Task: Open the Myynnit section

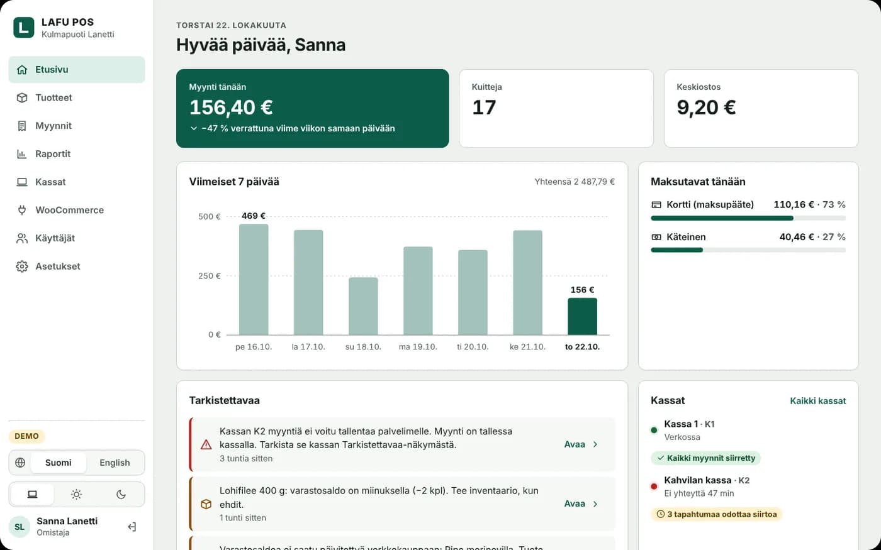Action: pos(77,126)
